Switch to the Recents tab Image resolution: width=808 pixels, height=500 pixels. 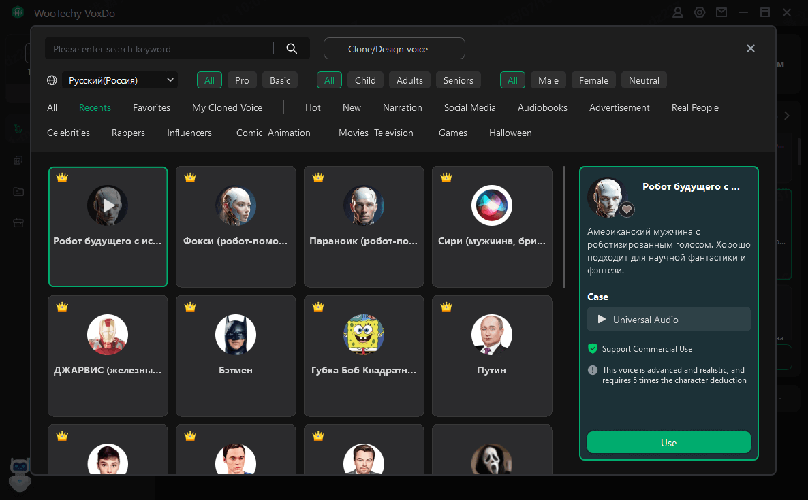[x=95, y=107]
